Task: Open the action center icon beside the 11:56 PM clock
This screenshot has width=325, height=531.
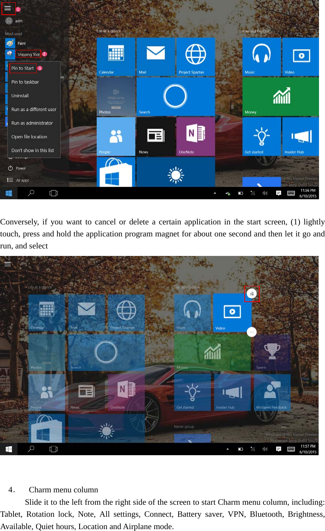Action: coord(278,193)
